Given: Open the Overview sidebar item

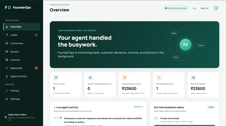Looking at the screenshot, I should coord(22,27).
